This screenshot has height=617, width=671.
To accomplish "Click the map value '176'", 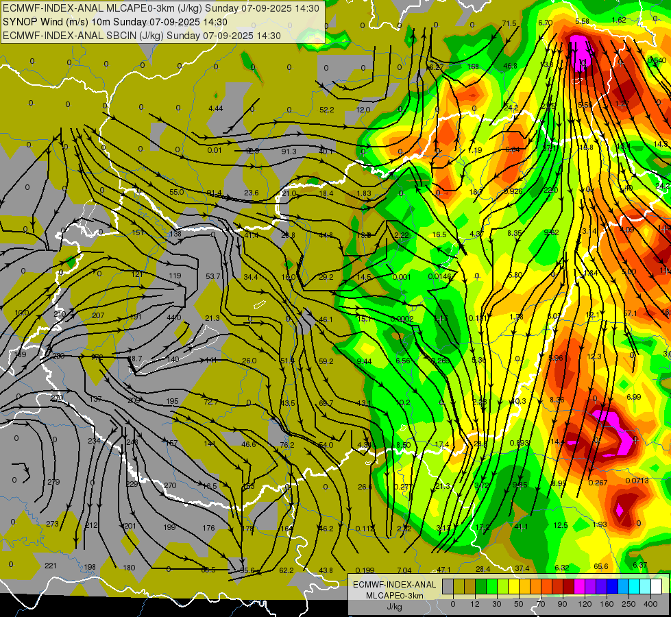I will click(208, 528).
